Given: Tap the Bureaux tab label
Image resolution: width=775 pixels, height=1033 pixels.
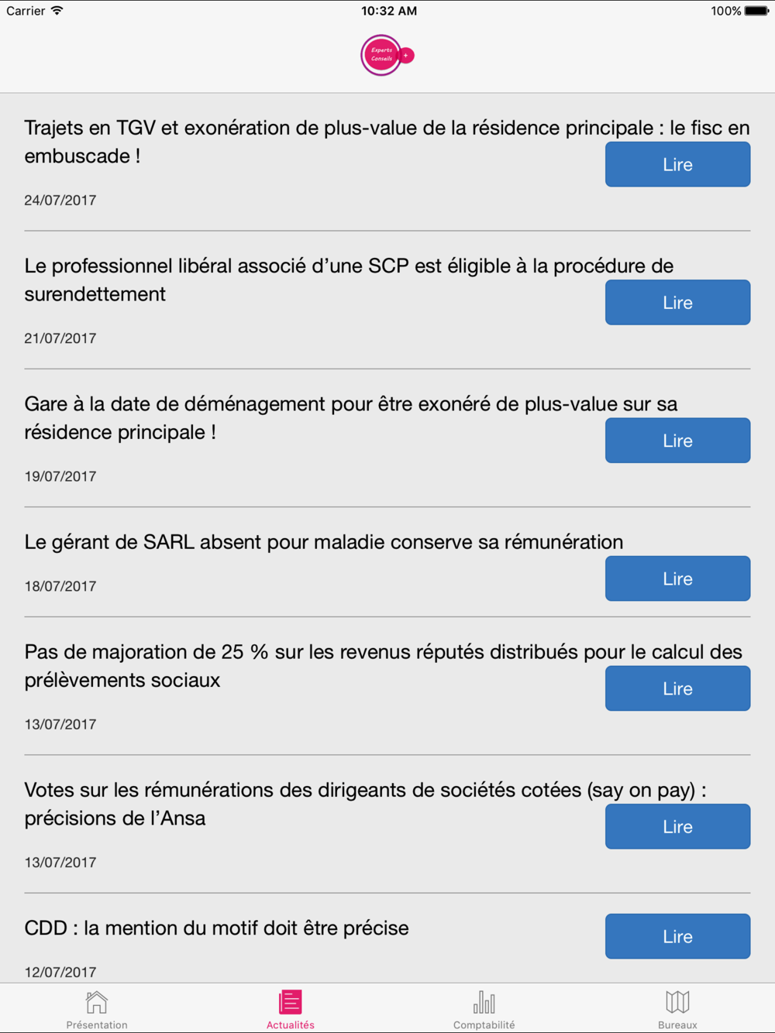Looking at the screenshot, I should [x=677, y=1024].
